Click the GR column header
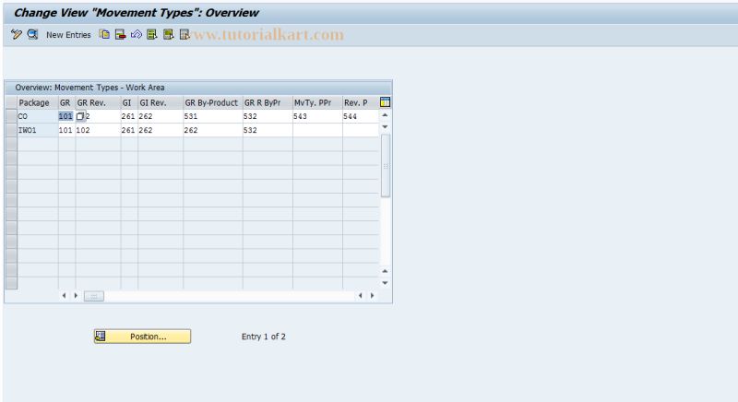Screen dimensions: 738x402 pos(66,102)
